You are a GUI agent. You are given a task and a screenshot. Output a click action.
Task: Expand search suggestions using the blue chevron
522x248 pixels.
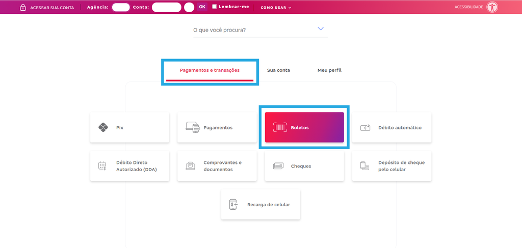coord(321,29)
